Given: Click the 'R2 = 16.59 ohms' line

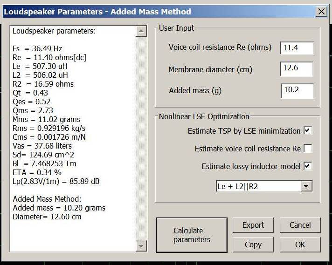Looking at the screenshot, I should click(x=43, y=84).
